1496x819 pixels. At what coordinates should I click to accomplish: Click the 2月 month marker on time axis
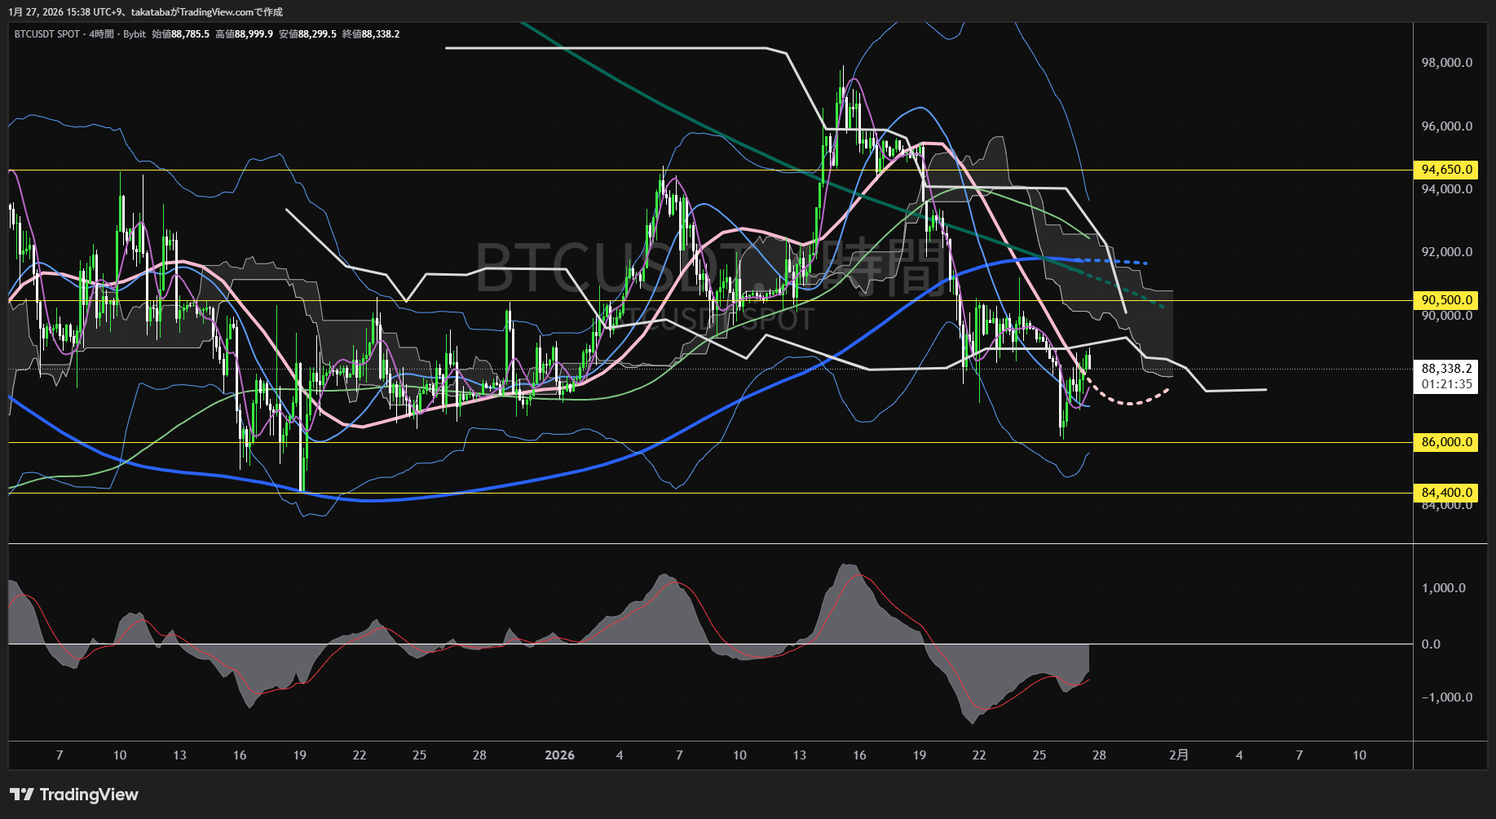(x=1178, y=755)
